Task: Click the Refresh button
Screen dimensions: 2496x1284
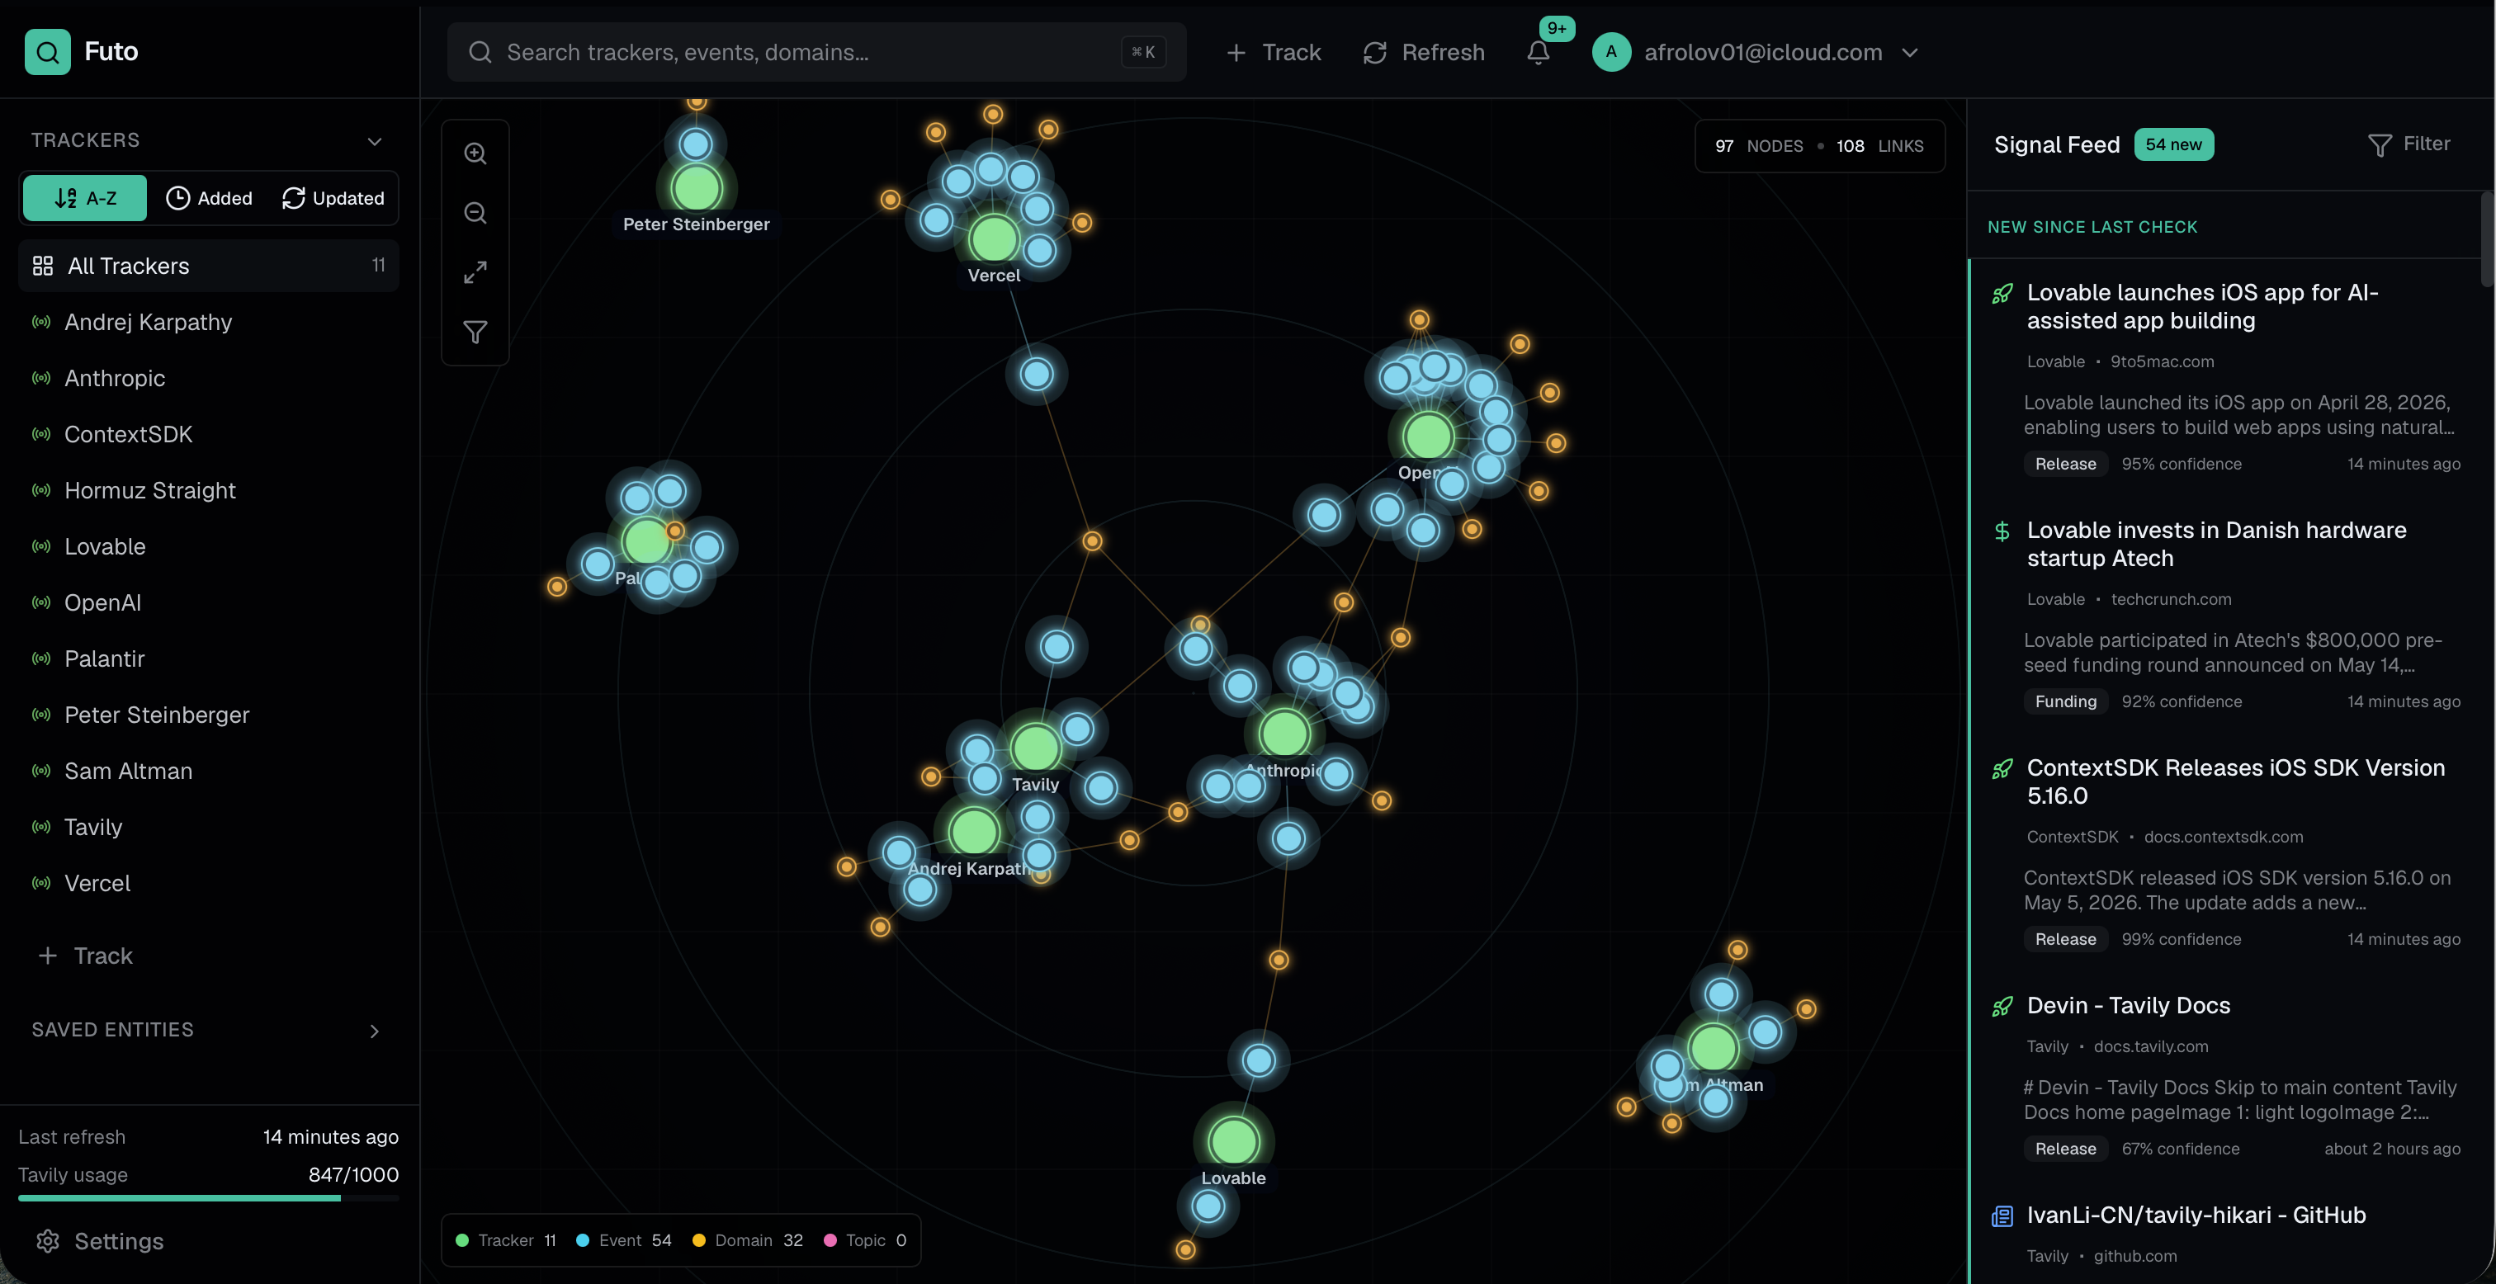Action: (x=1423, y=52)
